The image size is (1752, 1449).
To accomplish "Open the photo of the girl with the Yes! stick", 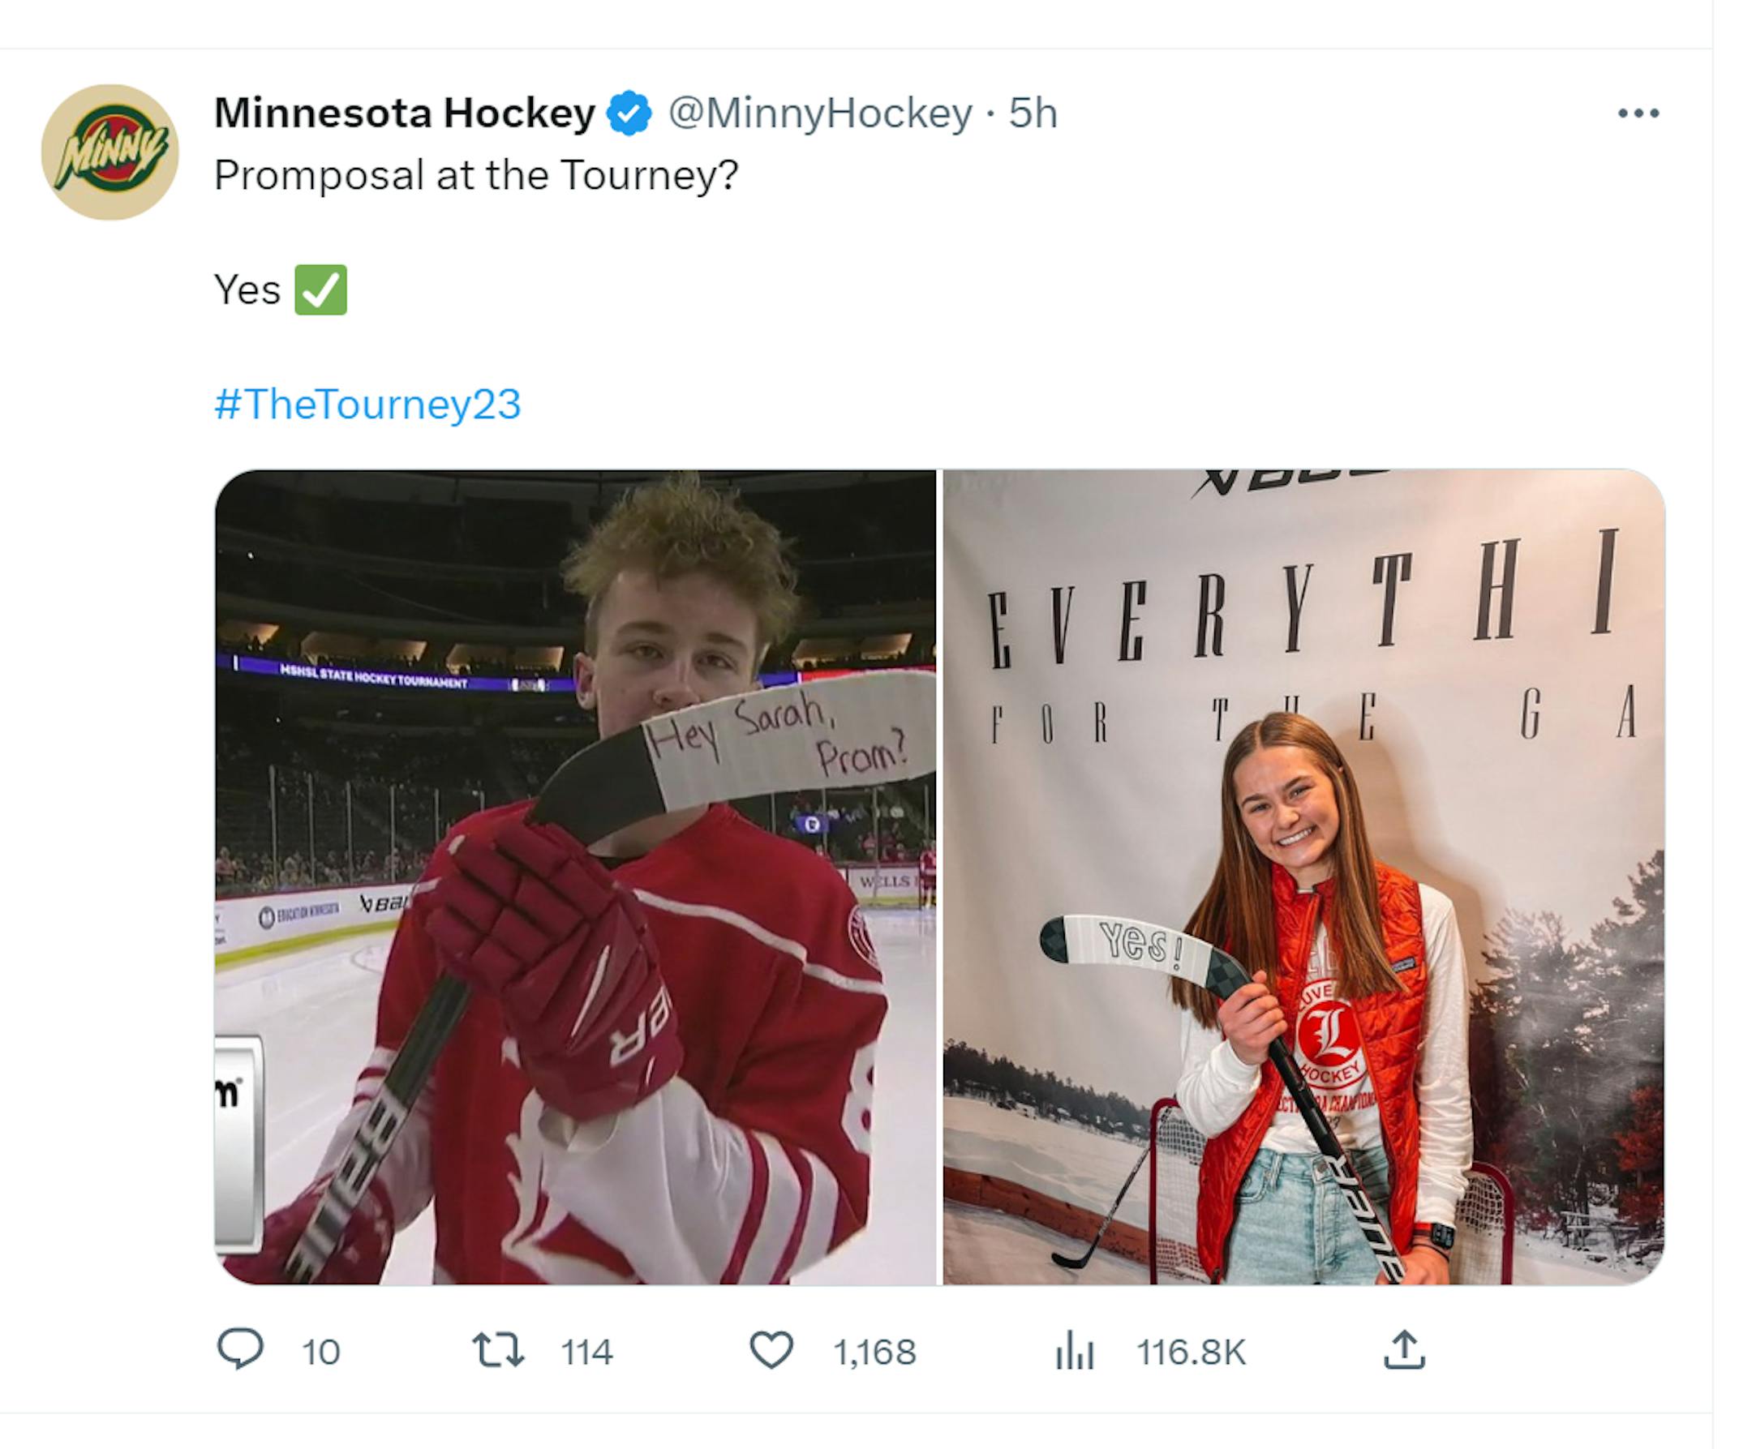I will pos(1304,877).
